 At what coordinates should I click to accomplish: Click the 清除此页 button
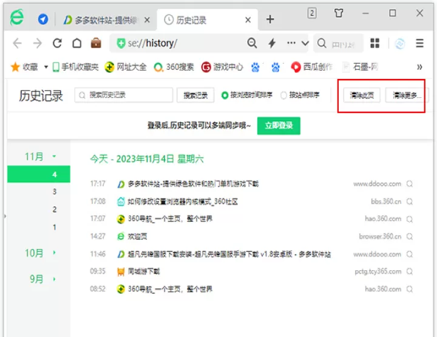coord(362,95)
